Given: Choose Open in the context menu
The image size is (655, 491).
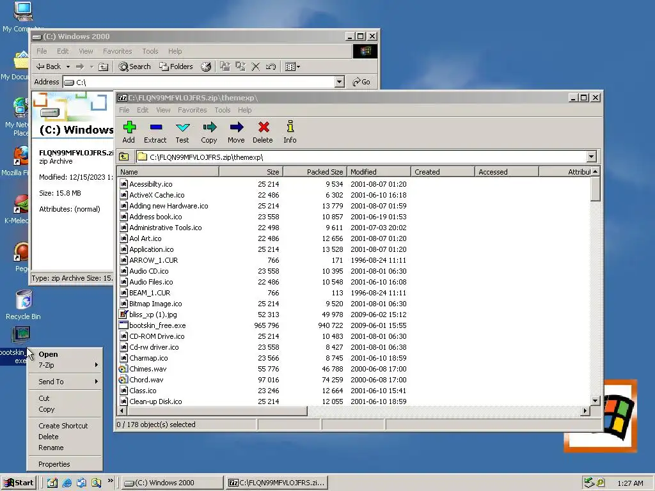Looking at the screenshot, I should tap(65, 354).
